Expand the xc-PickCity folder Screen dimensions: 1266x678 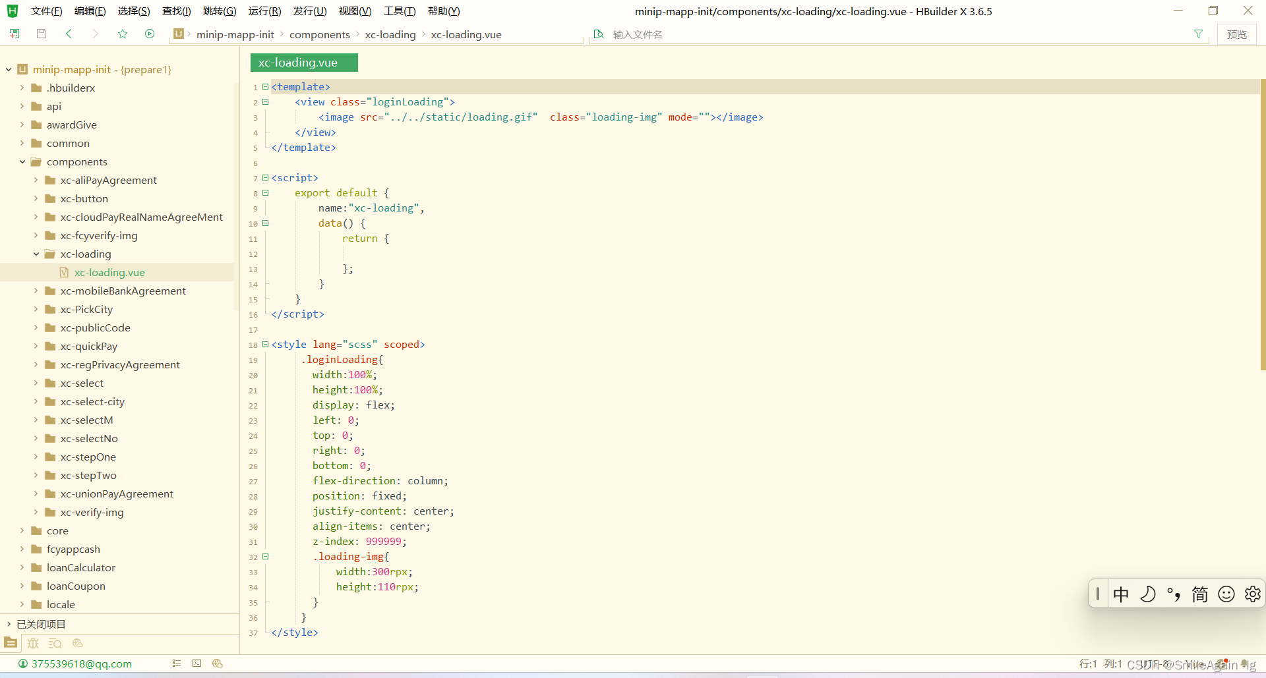[x=36, y=309]
